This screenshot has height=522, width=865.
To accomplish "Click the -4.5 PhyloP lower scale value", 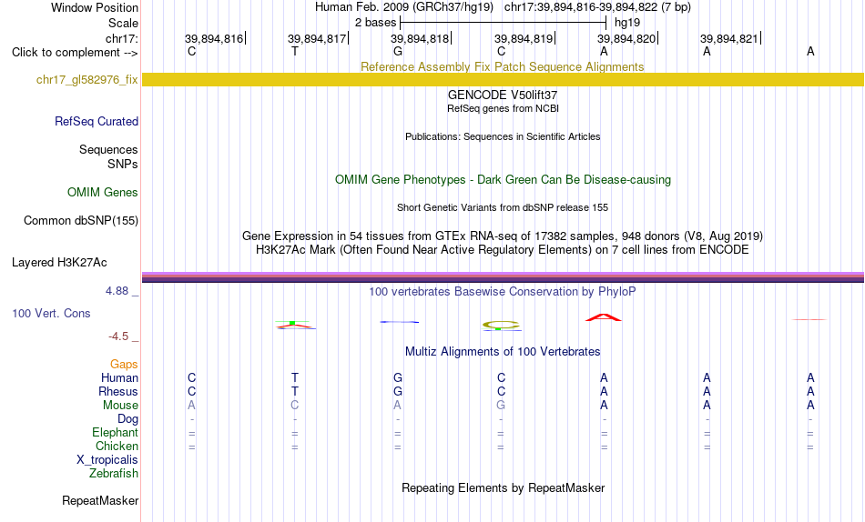I will click(119, 336).
